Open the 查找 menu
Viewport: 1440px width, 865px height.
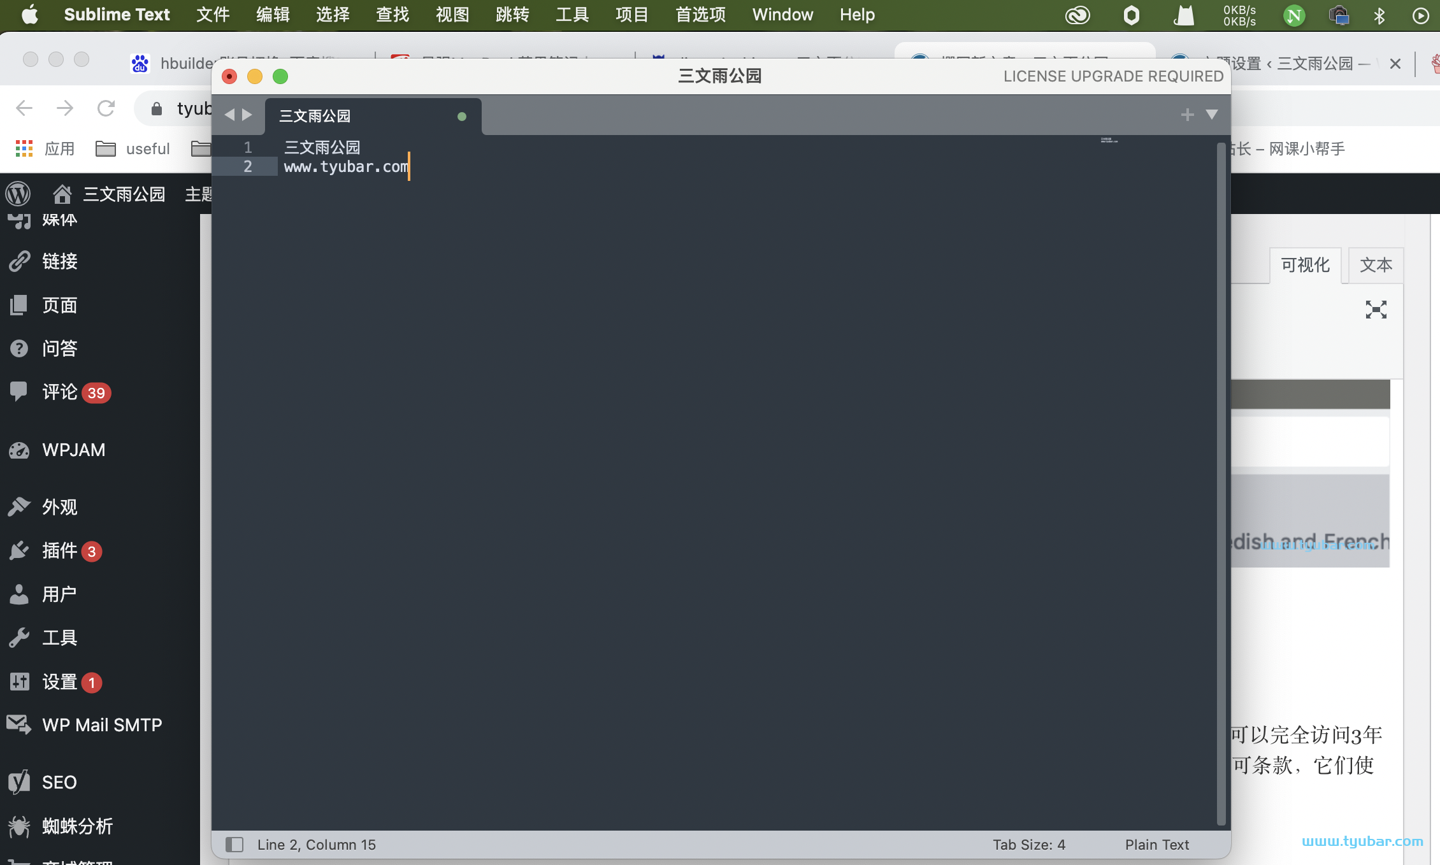click(x=392, y=15)
